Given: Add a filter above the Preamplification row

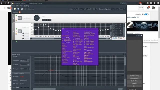Looking at the screenshot, I should [16, 15].
